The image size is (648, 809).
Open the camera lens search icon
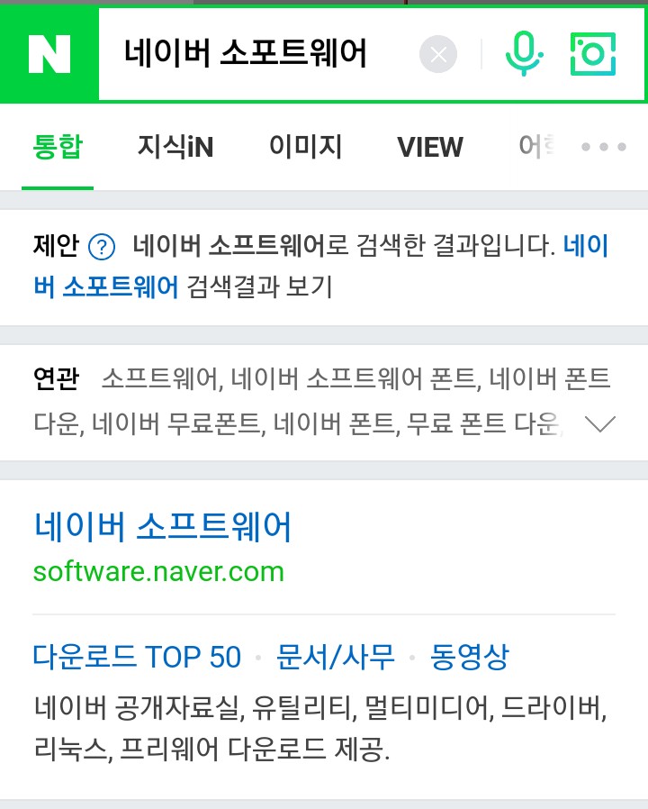click(x=593, y=54)
